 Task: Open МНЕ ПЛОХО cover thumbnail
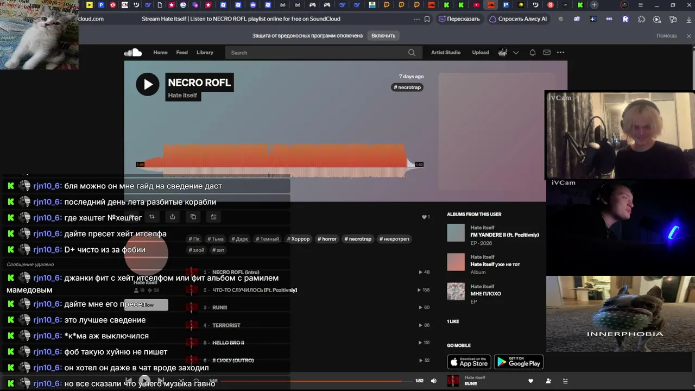point(456,292)
